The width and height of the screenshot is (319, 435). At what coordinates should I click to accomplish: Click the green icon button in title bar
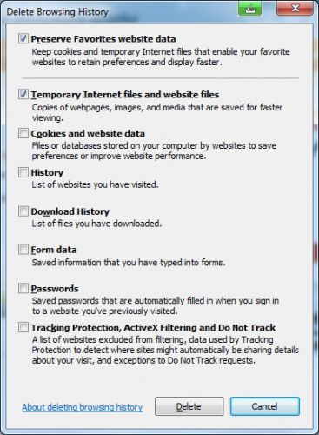tap(249, 9)
